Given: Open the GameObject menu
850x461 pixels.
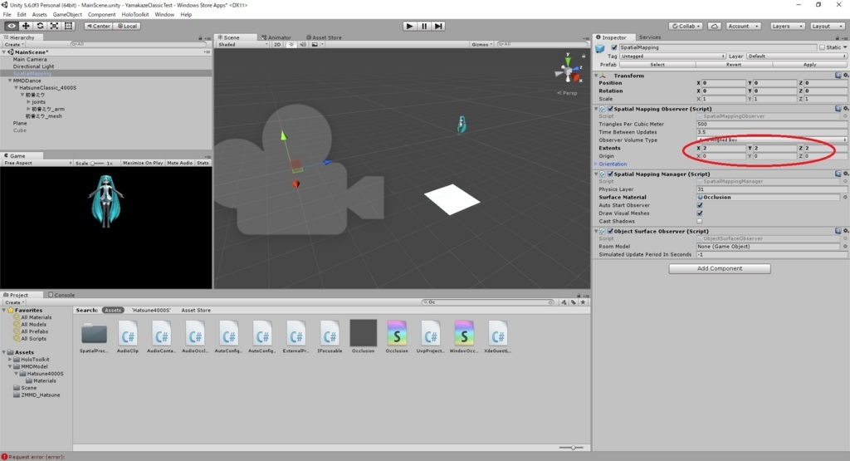Looking at the screenshot, I should [67, 15].
